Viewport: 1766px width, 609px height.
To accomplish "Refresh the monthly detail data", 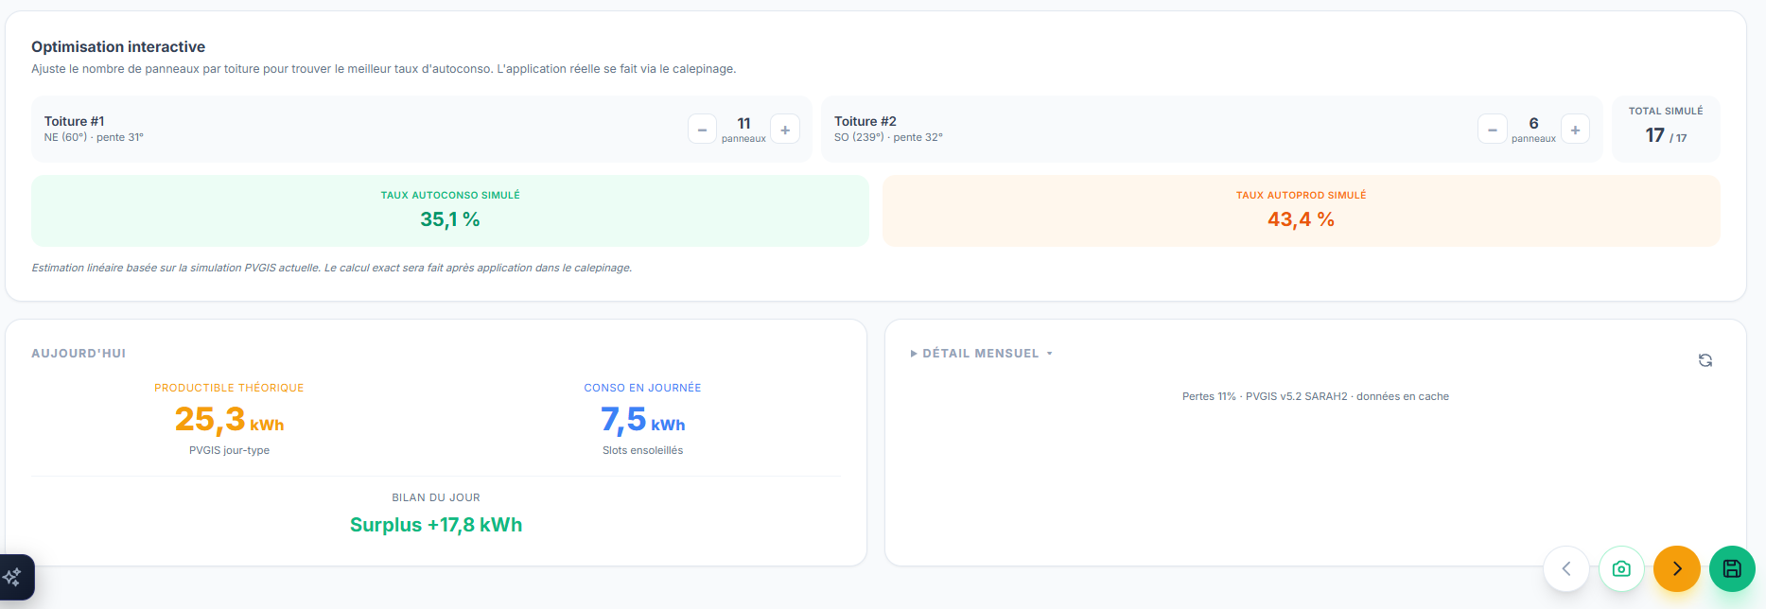I will [1705, 360].
